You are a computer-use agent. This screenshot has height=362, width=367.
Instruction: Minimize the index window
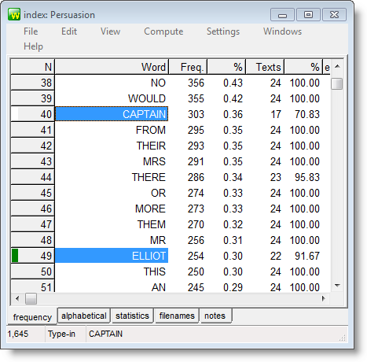pos(282,15)
